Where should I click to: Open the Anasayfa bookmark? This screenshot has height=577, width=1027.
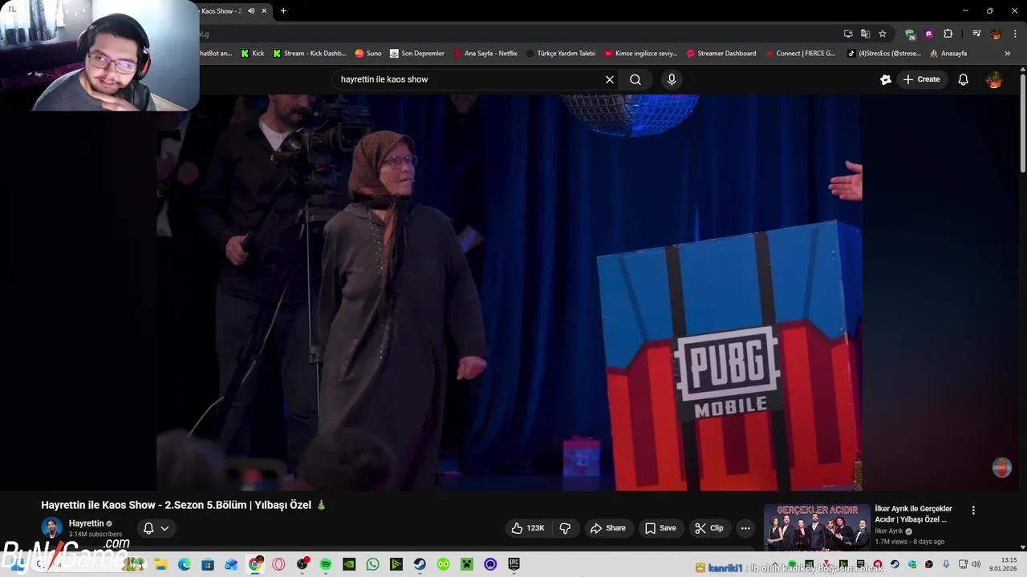tap(948, 54)
